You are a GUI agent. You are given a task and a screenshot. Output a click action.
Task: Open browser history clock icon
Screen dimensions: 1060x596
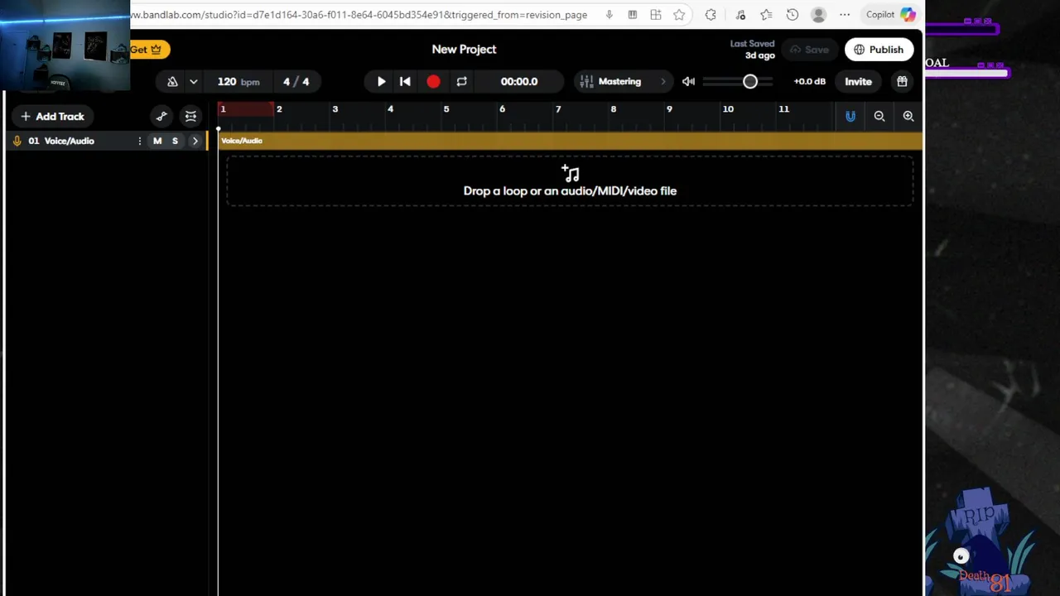coord(793,15)
